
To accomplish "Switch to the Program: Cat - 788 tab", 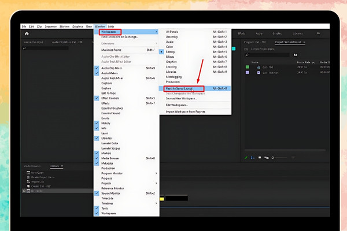I will pyautogui.click(x=254, y=42).
